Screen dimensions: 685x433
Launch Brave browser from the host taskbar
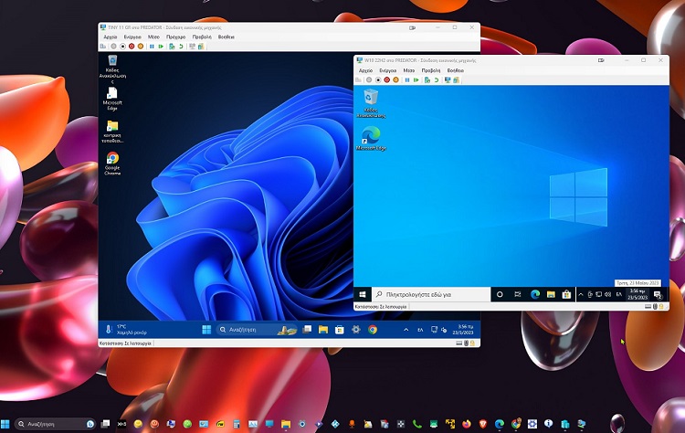click(483, 424)
